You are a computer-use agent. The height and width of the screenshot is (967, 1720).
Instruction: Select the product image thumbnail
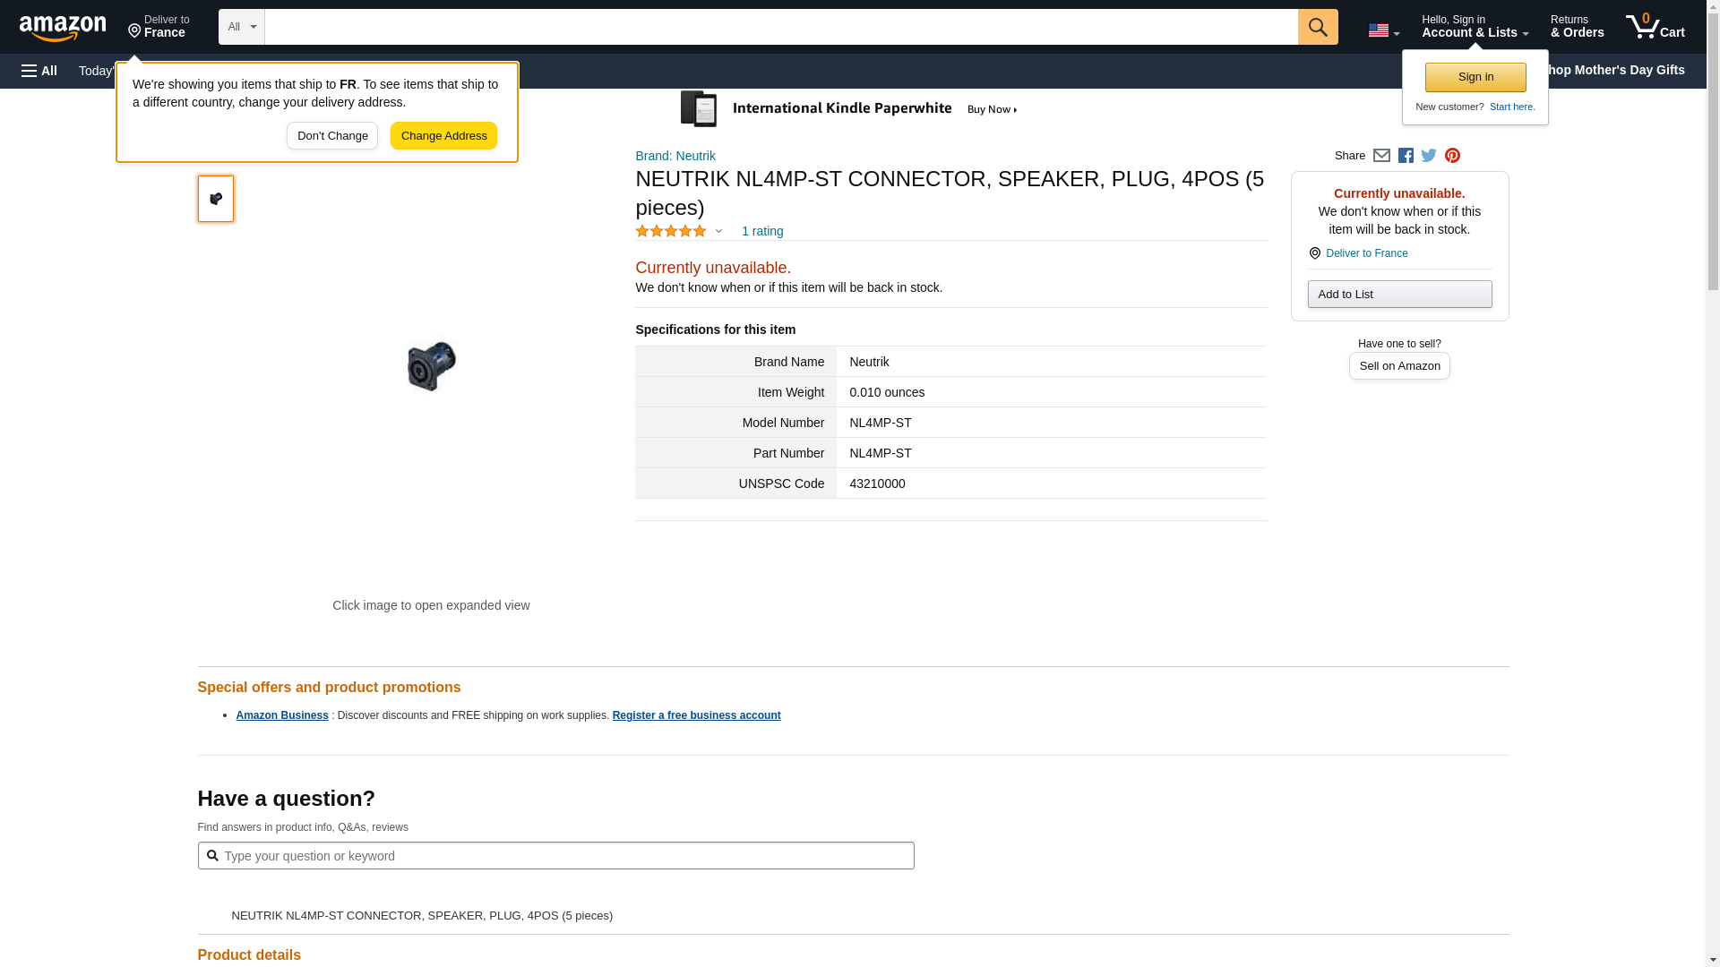point(216,199)
